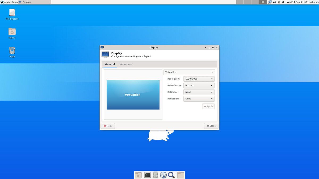319x179 pixels.
Task: Select the Home folder desktop icon
Action: coord(12,33)
